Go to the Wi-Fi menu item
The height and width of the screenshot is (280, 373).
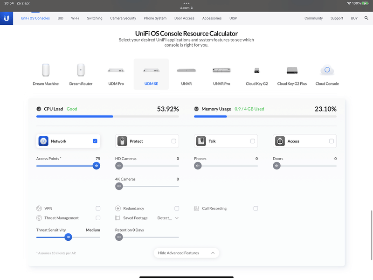click(x=75, y=18)
